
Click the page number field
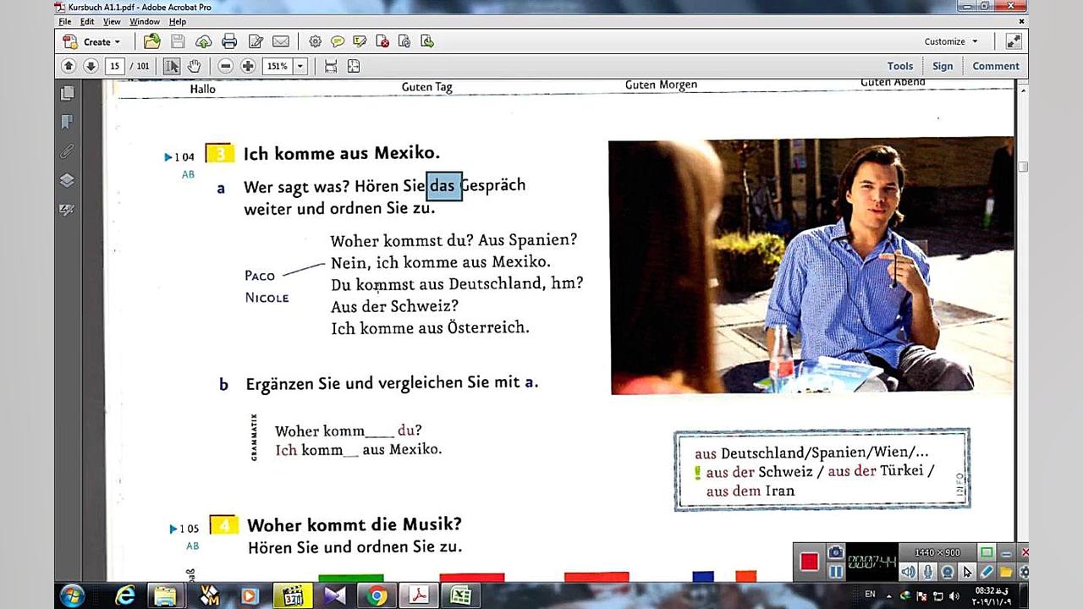tap(115, 66)
